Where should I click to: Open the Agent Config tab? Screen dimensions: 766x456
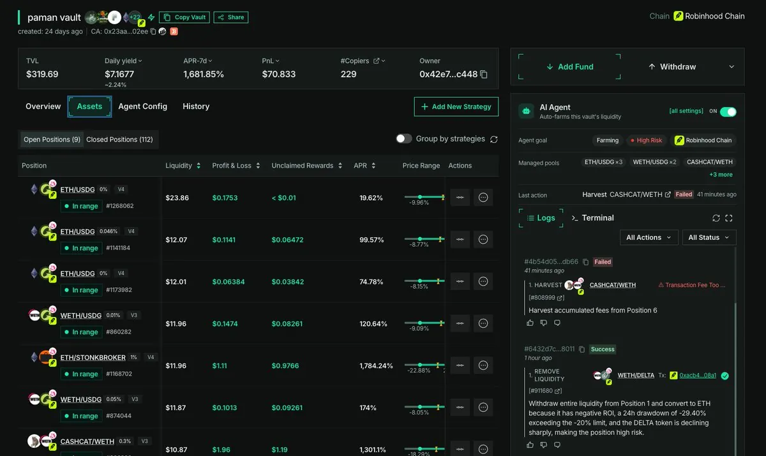coord(143,107)
